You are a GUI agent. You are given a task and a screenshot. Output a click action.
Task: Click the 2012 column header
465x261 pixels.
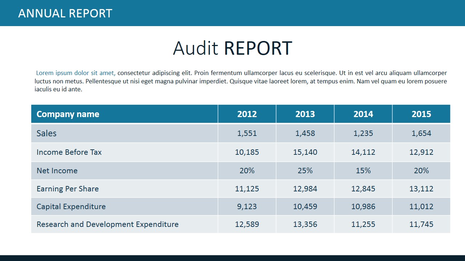(247, 114)
